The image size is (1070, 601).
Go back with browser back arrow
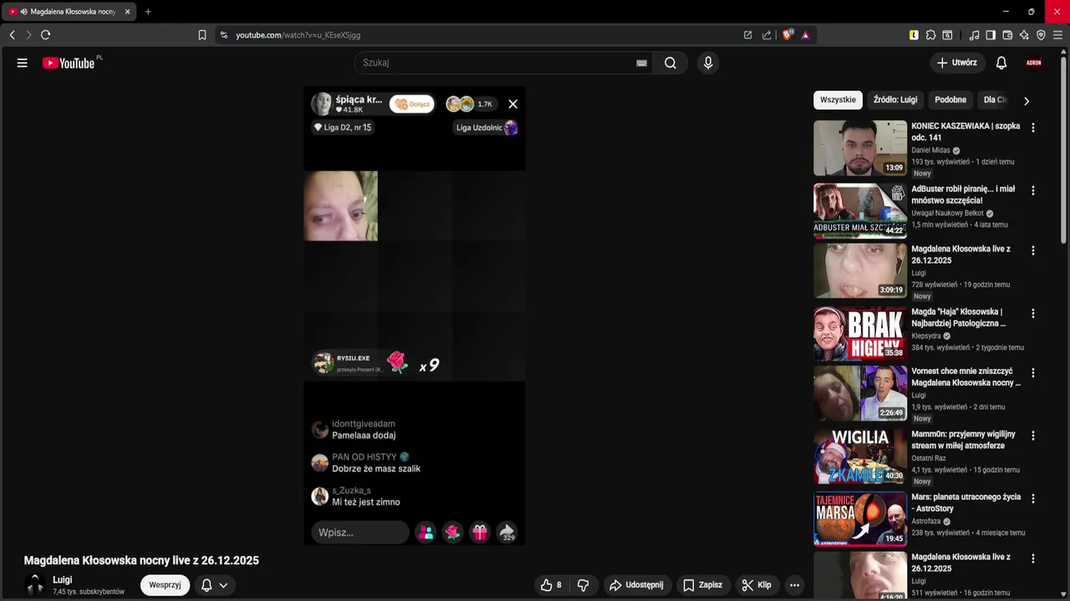[x=12, y=35]
